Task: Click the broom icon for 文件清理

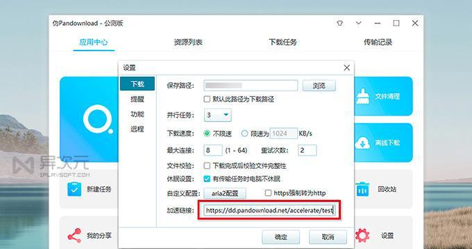Action: tap(363, 96)
